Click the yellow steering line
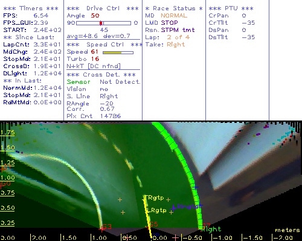 point(148,217)
